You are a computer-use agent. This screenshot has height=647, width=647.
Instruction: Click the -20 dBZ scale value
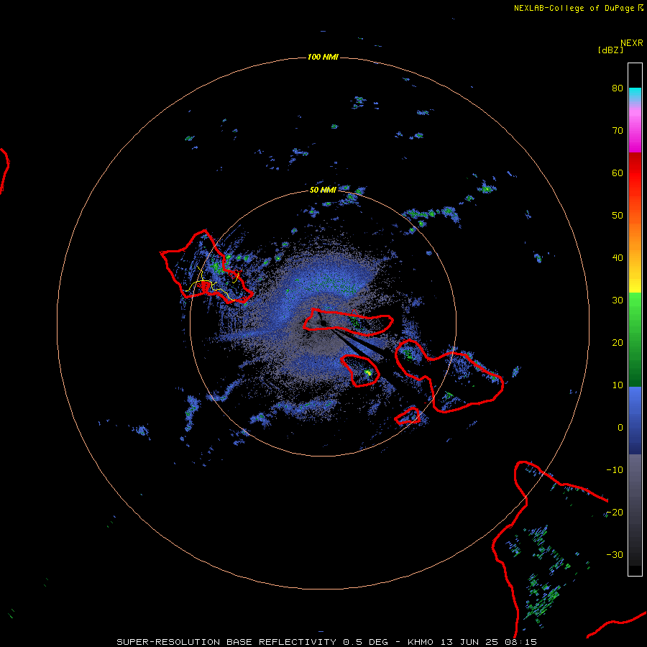tap(615, 513)
